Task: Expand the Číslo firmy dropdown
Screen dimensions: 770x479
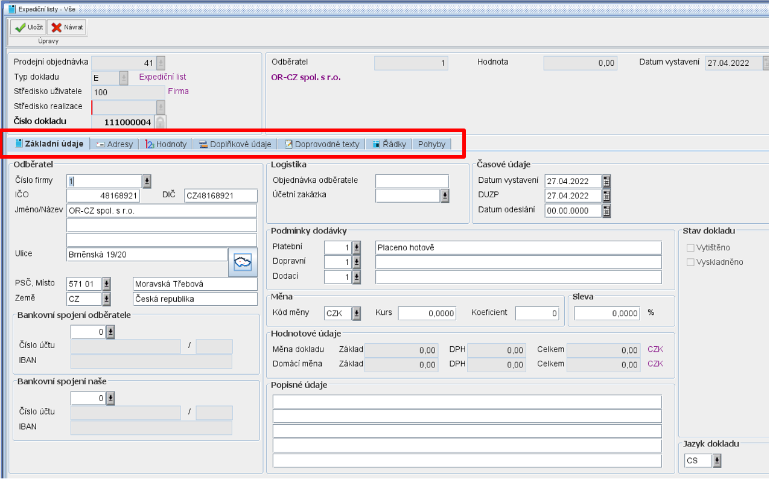Action: coord(146,181)
